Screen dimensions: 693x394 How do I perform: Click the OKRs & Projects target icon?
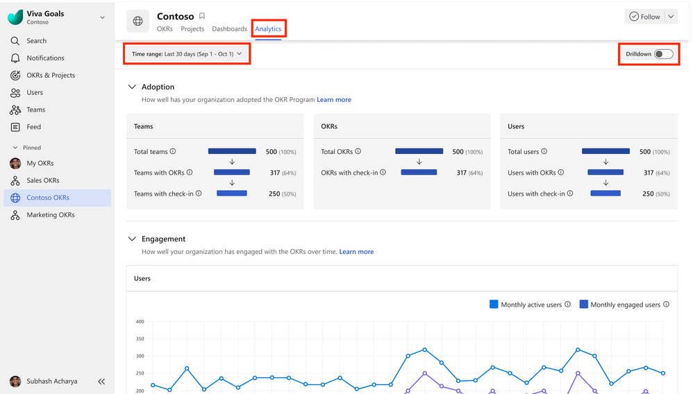[x=15, y=76]
